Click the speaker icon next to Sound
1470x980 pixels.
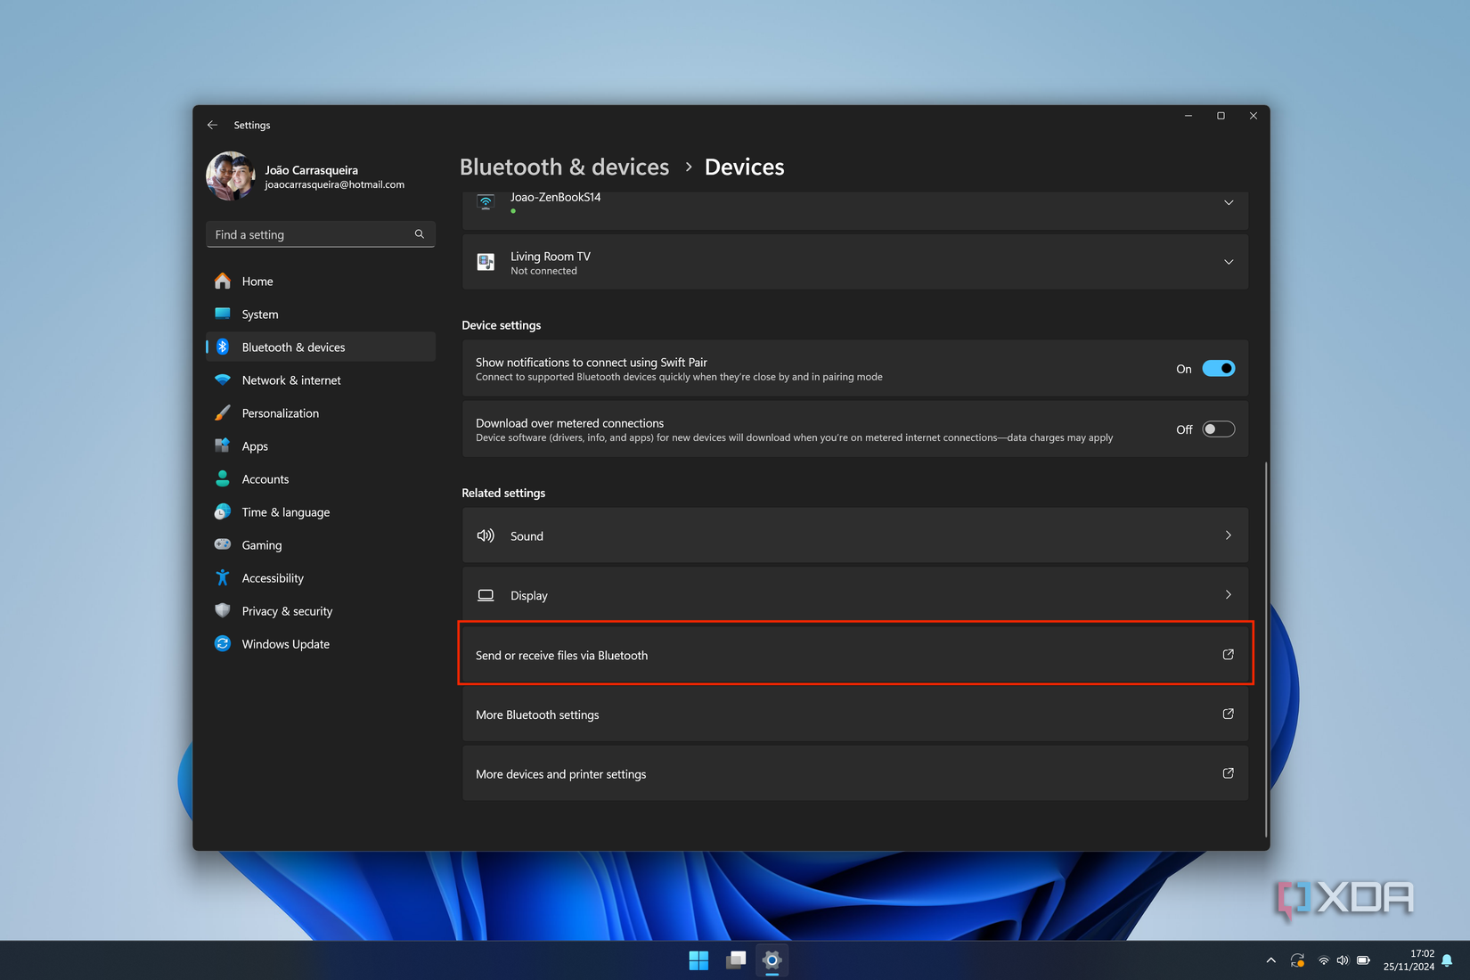[486, 535]
